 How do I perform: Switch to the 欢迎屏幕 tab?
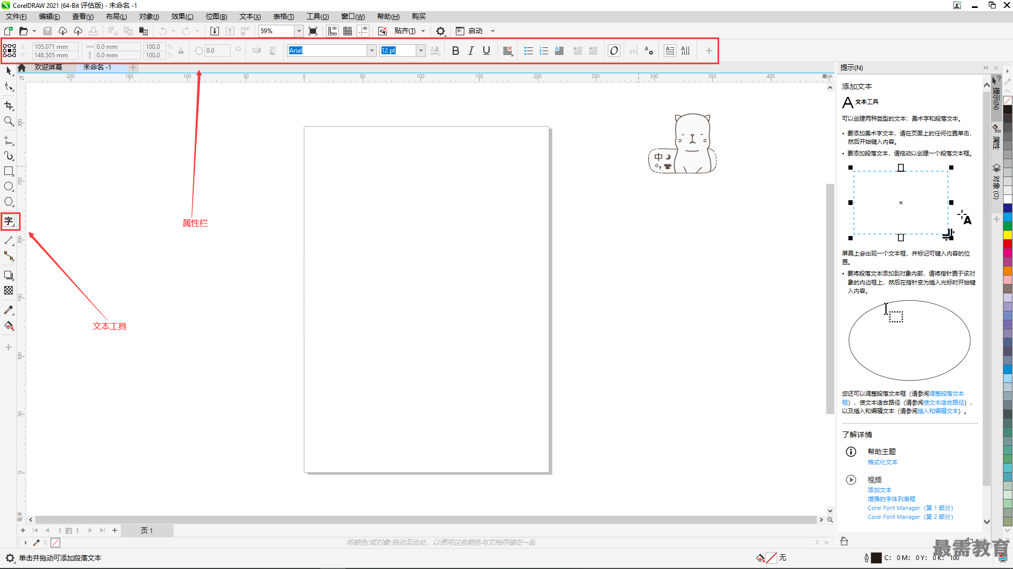pyautogui.click(x=49, y=67)
